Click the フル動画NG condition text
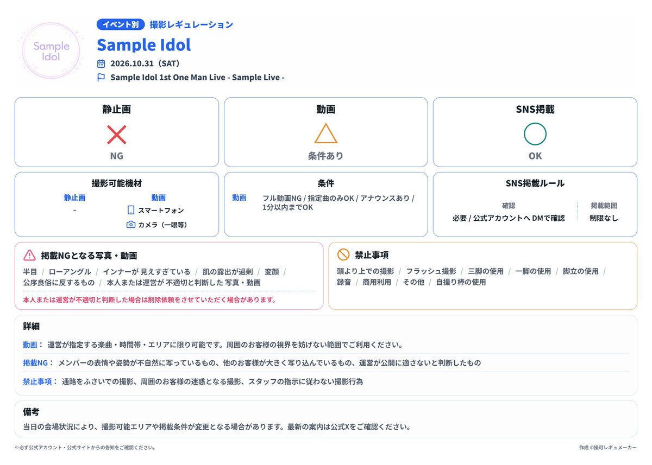This screenshot has height=465, width=652. tap(338, 202)
